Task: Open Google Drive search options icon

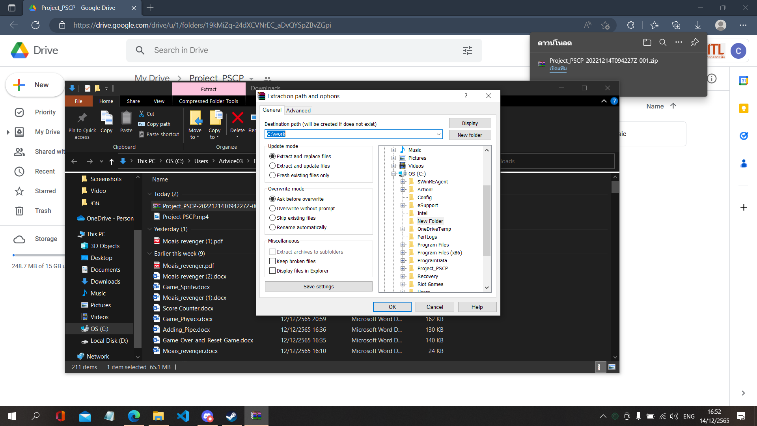Action: point(467,50)
